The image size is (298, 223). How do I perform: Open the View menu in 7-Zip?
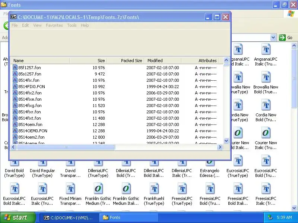coord(37,25)
